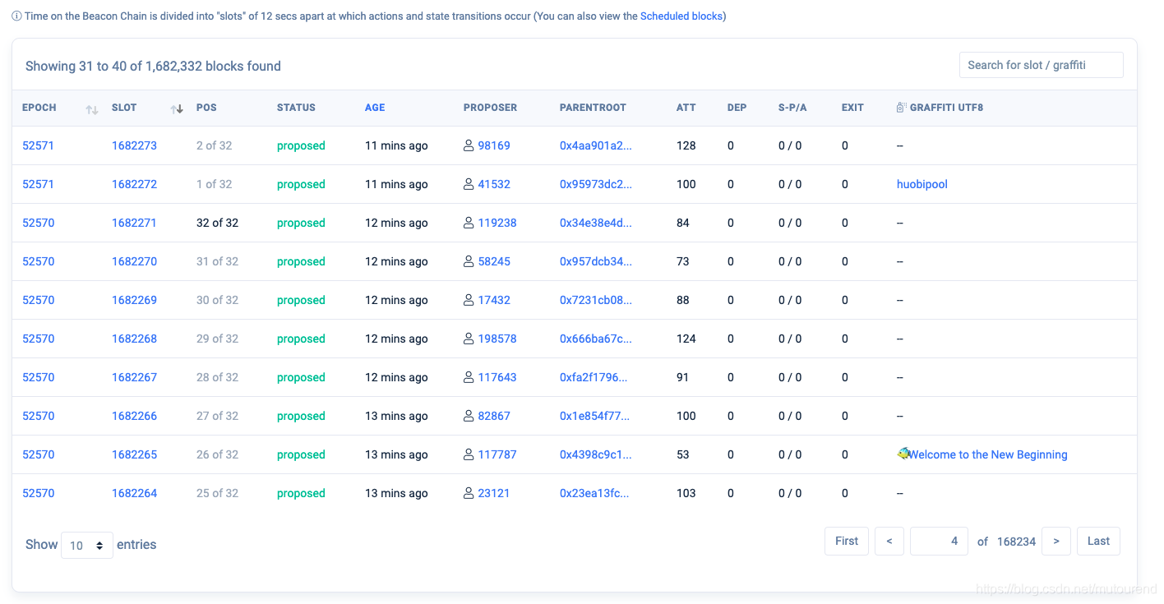The image size is (1164, 604).
Task: Click the user icon next to proposer 98169
Action: pos(469,145)
